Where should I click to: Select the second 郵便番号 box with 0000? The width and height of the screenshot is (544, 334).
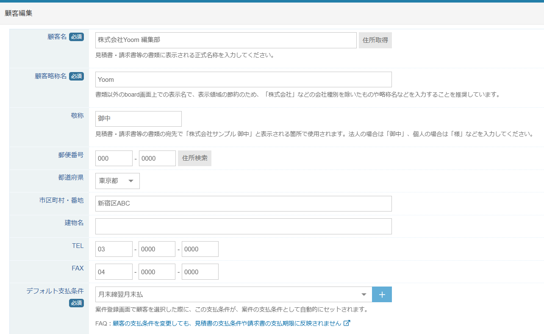tap(157, 159)
